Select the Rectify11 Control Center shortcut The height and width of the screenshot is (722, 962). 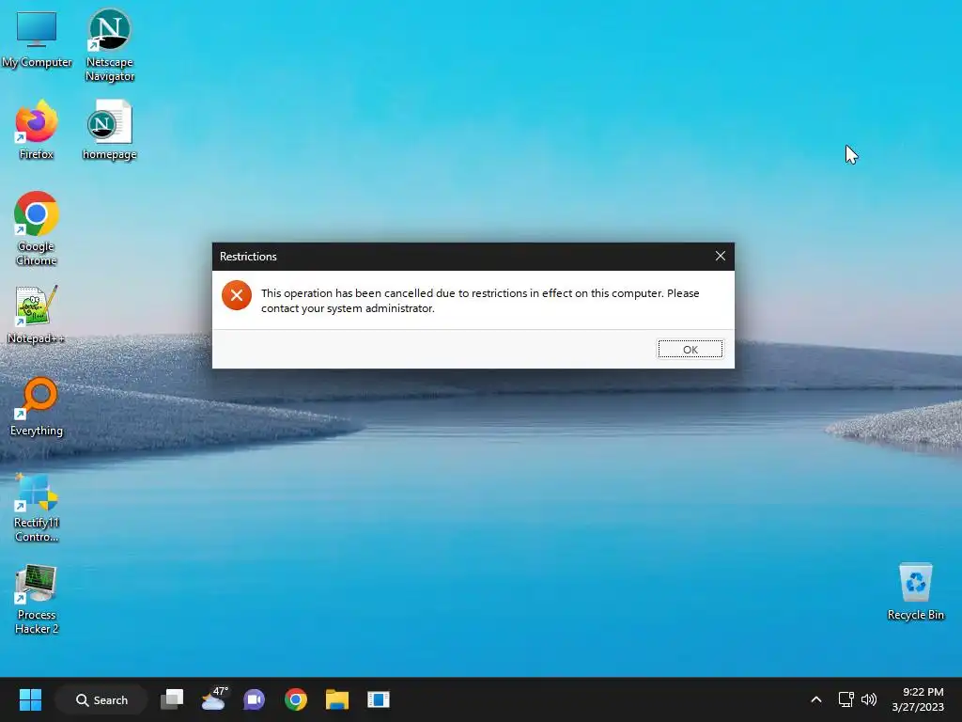pos(37,507)
